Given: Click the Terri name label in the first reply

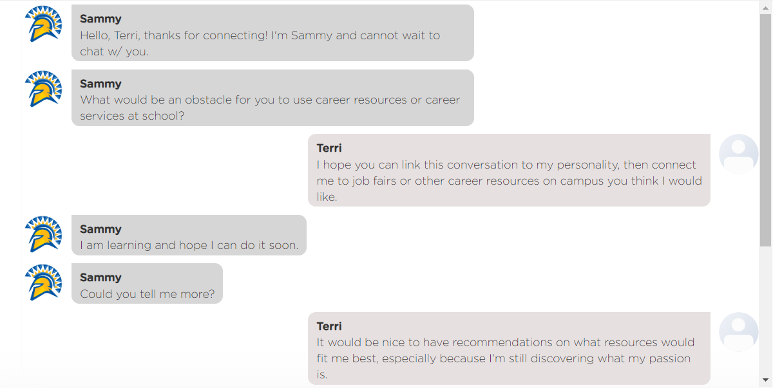Looking at the screenshot, I should click(x=329, y=148).
